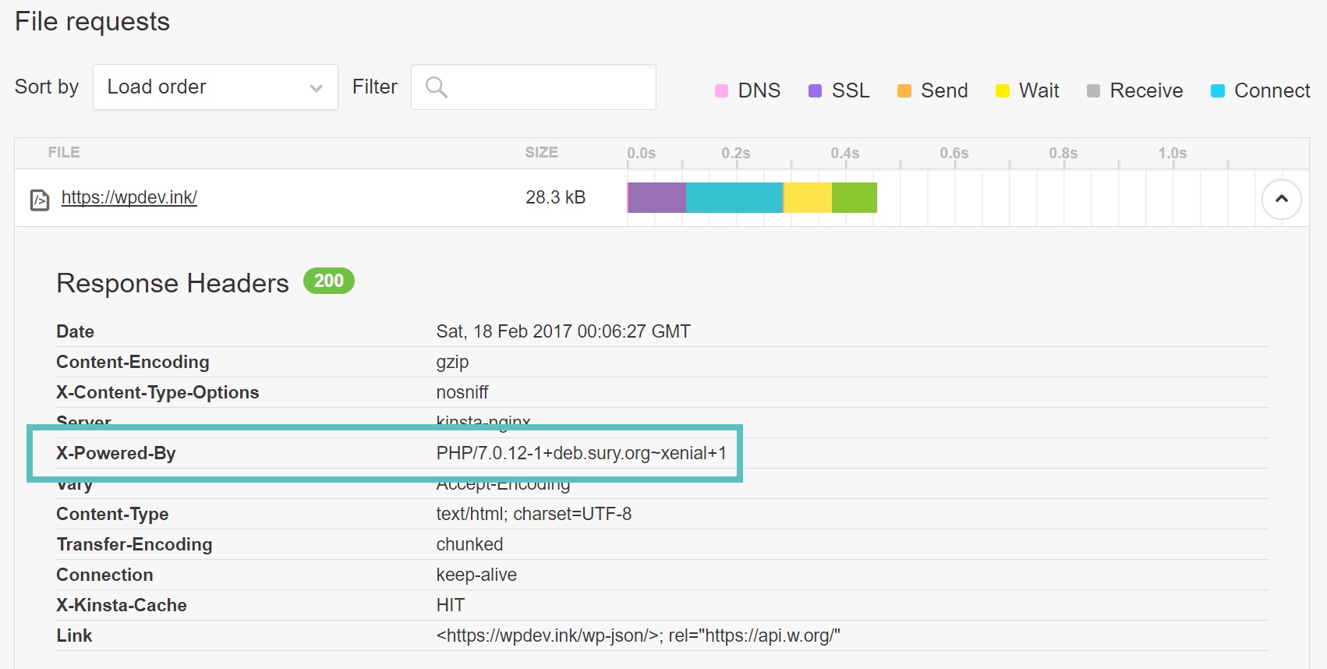Click the X-Powered-By header name

(116, 453)
